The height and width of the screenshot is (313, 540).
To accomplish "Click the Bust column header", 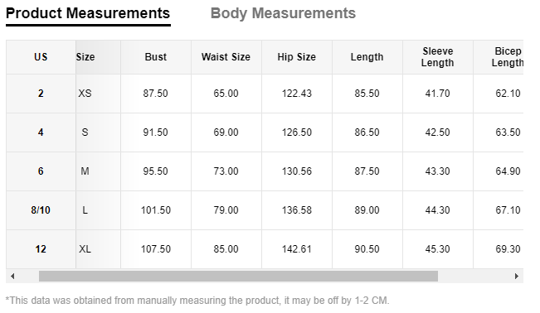I will click(x=156, y=57).
